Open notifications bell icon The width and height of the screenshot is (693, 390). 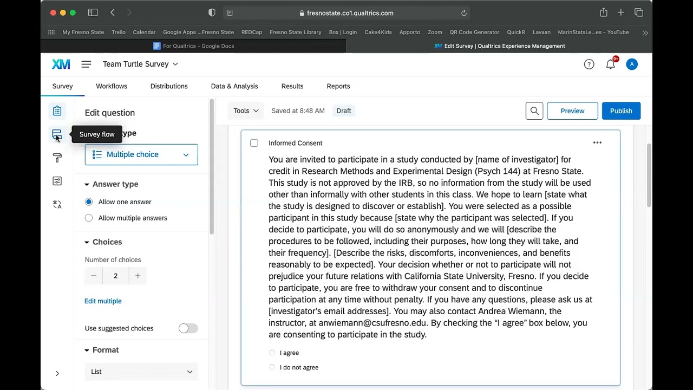[x=611, y=64]
